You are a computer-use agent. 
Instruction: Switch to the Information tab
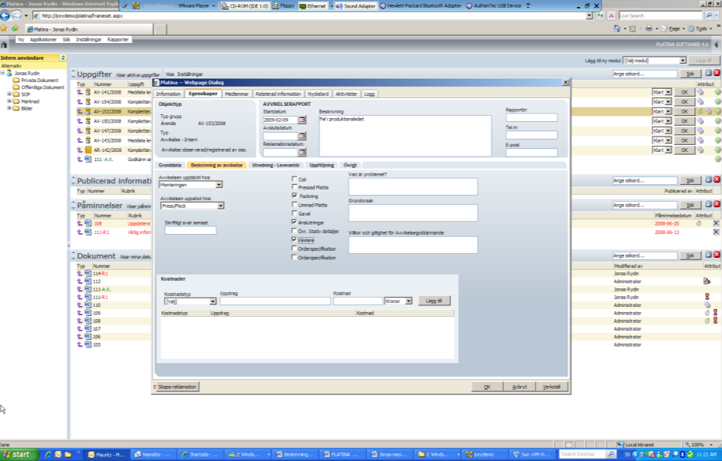coord(169,94)
